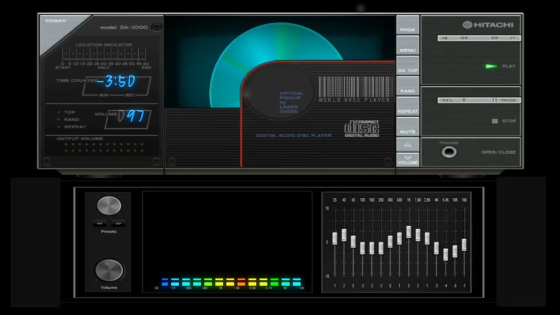The image size is (560, 315).
Task: Click the 16K equalizer slider
Action: pyautogui.click(x=464, y=245)
